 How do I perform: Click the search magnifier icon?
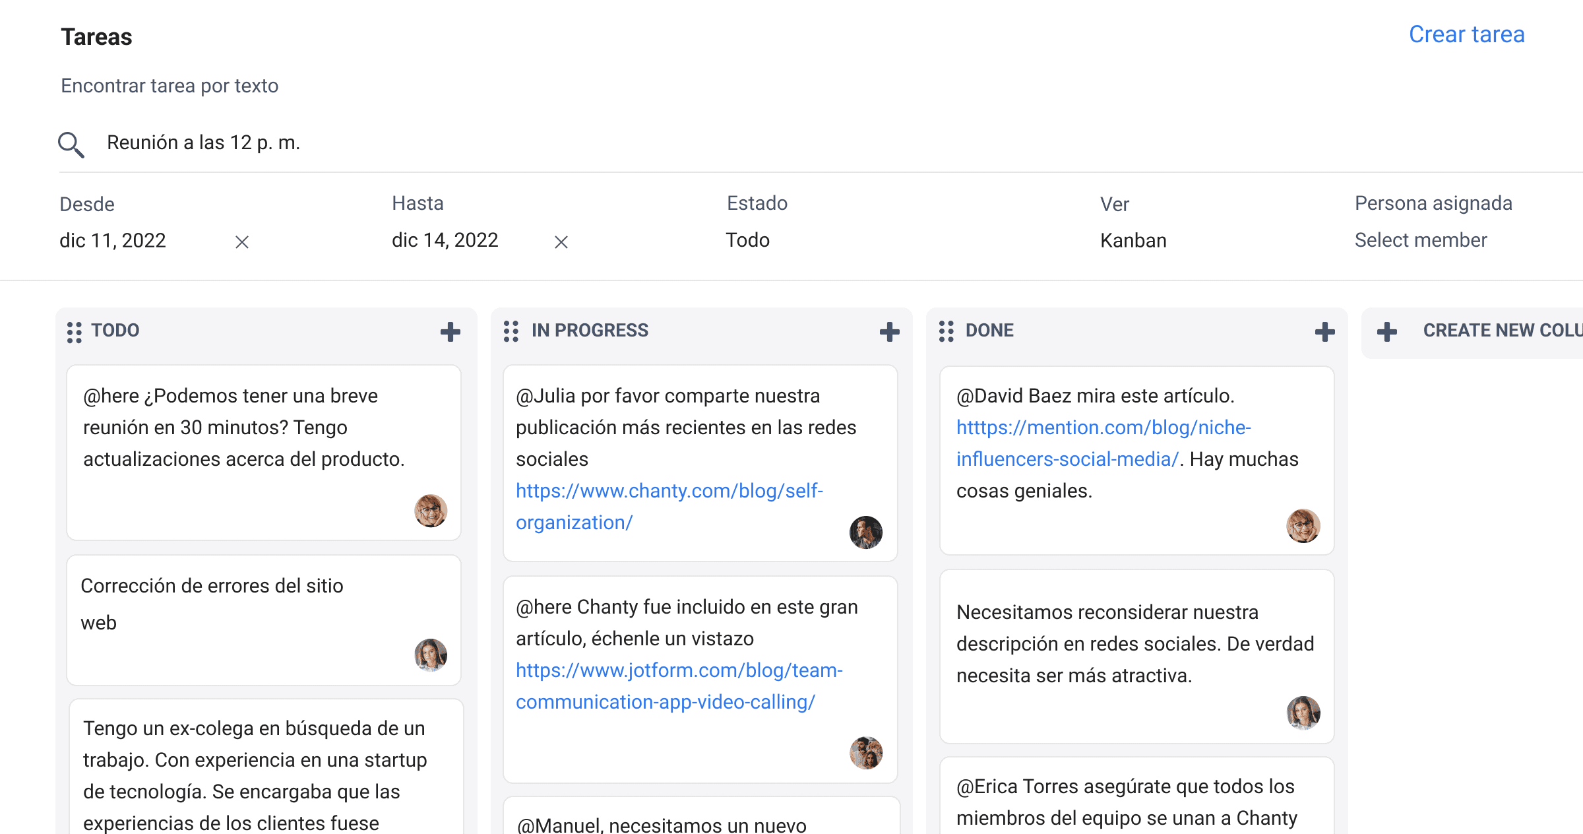pos(71,144)
